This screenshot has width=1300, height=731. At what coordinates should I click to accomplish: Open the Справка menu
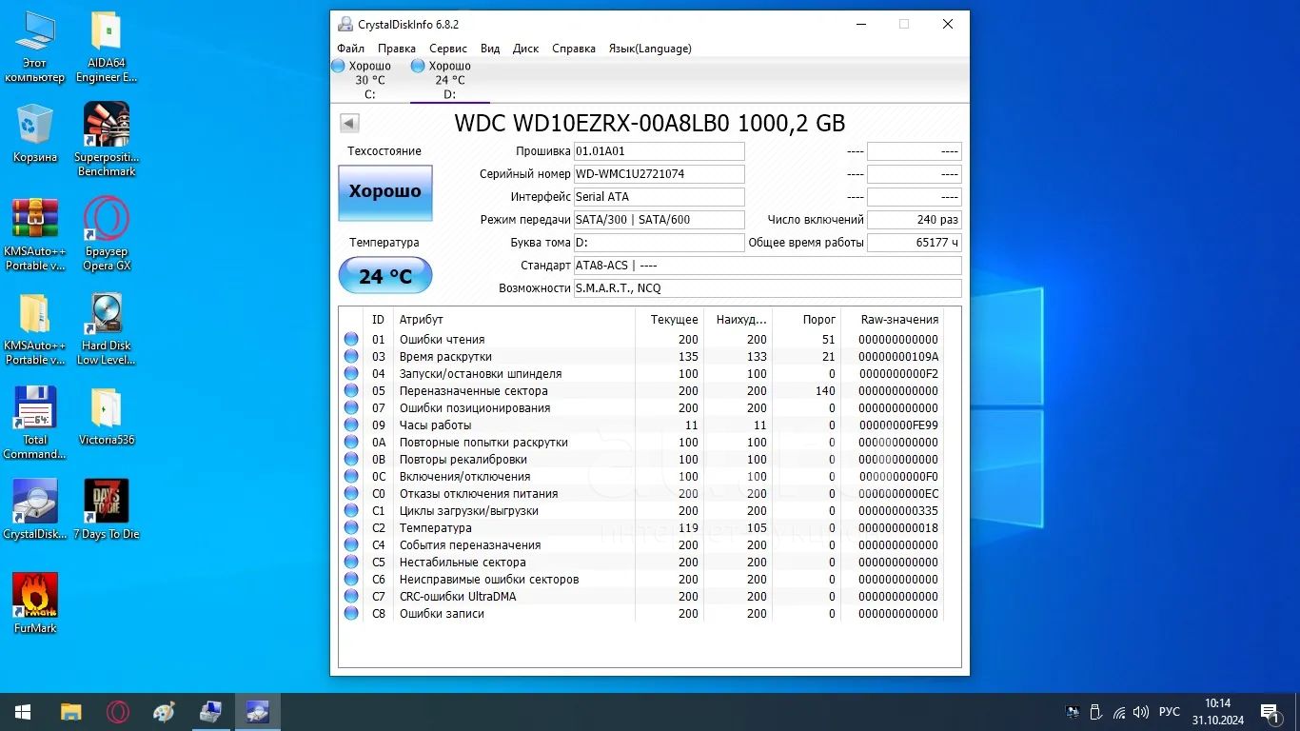(574, 49)
